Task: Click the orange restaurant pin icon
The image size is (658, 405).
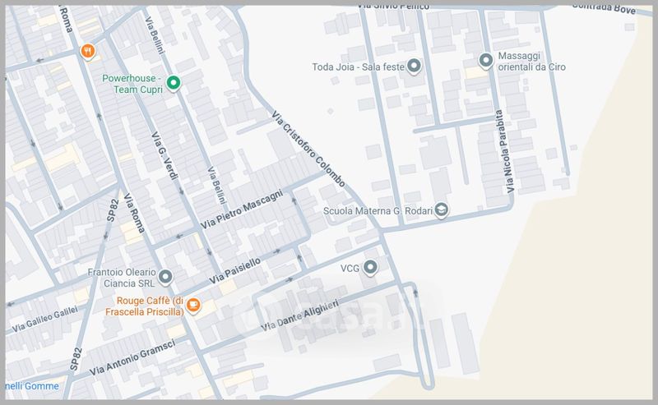Action: (89, 52)
